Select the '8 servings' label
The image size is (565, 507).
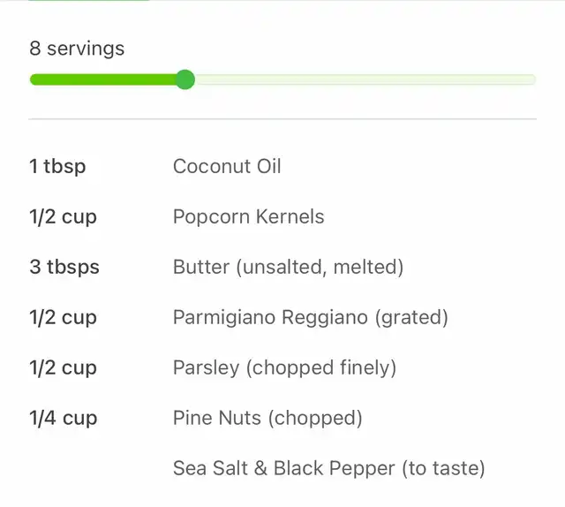point(77,49)
